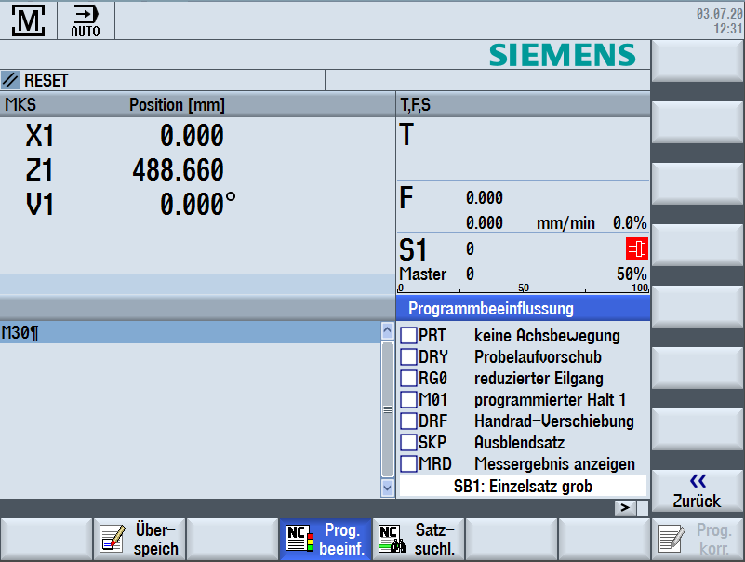Click the Satzsuchl. NC binoculars icon

(x=392, y=539)
